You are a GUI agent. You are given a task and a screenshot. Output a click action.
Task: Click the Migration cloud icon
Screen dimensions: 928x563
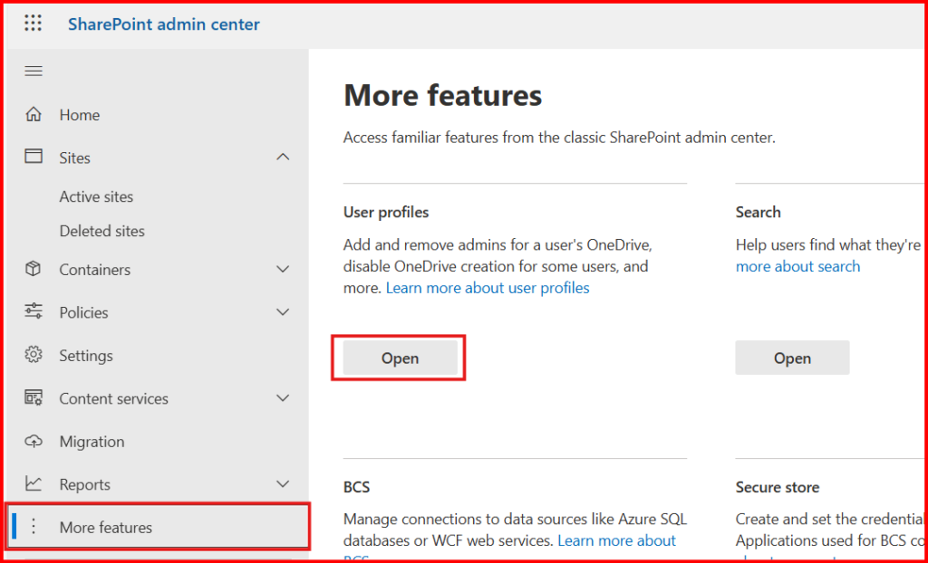(x=34, y=441)
